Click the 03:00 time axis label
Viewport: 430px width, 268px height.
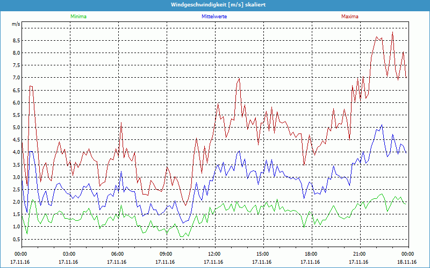[70, 254]
